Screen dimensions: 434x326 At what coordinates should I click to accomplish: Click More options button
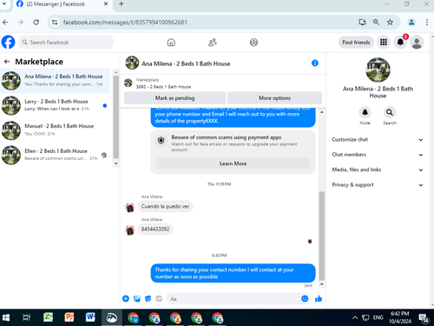click(x=274, y=98)
